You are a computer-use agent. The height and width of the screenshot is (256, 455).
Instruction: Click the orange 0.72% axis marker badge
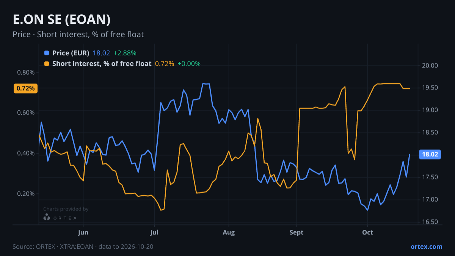(26, 88)
